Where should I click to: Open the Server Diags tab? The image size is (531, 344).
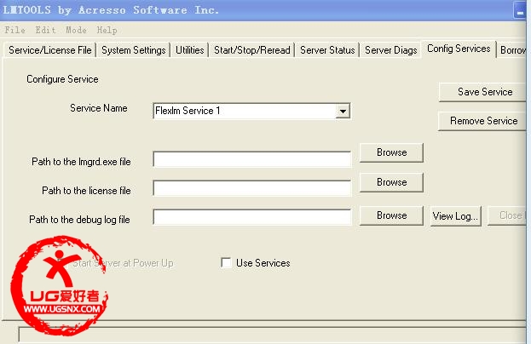coord(391,50)
